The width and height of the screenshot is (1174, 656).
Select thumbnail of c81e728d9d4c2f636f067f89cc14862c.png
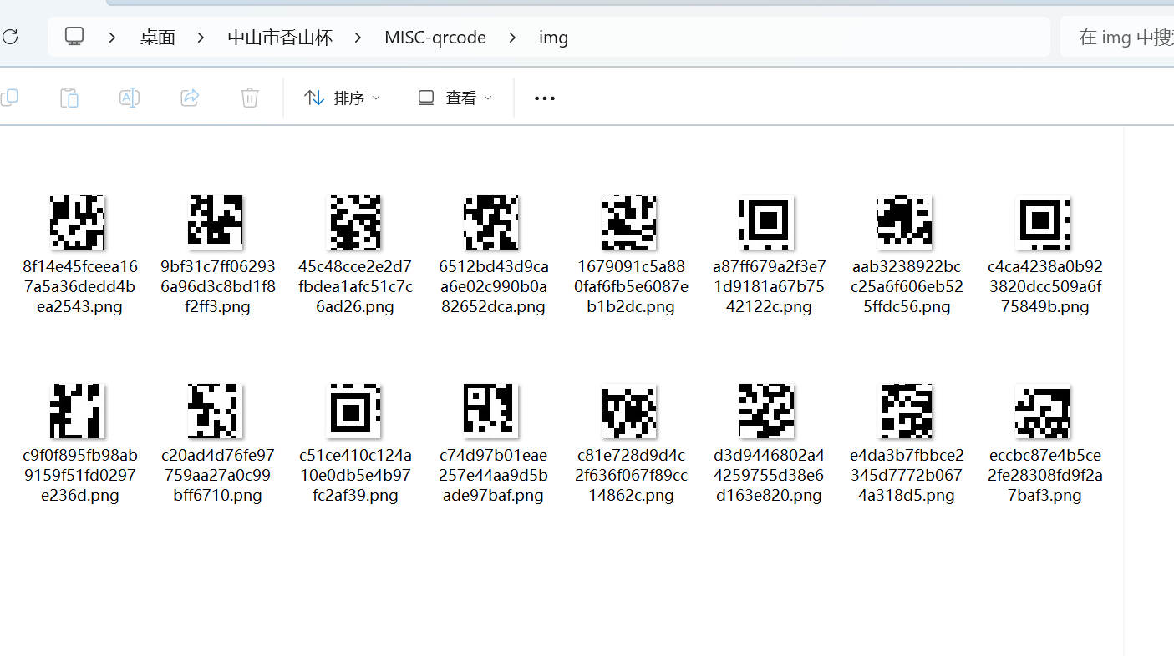click(628, 411)
